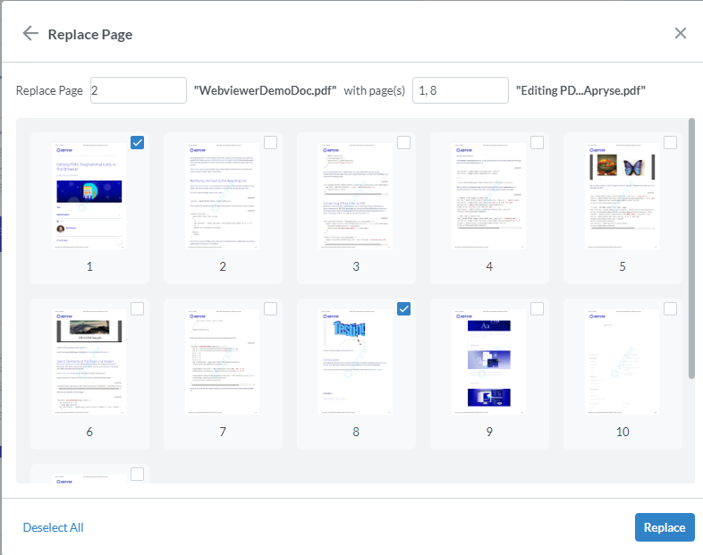Select the page 6 thumbnail

89,361
